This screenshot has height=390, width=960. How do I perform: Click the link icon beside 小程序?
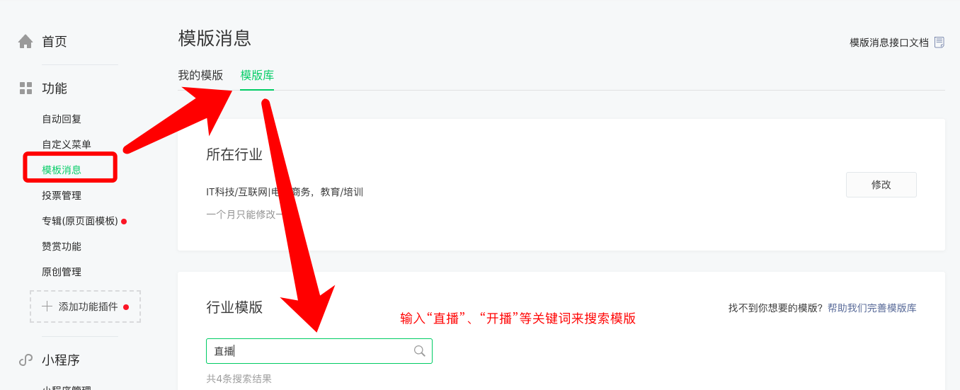pos(25,360)
